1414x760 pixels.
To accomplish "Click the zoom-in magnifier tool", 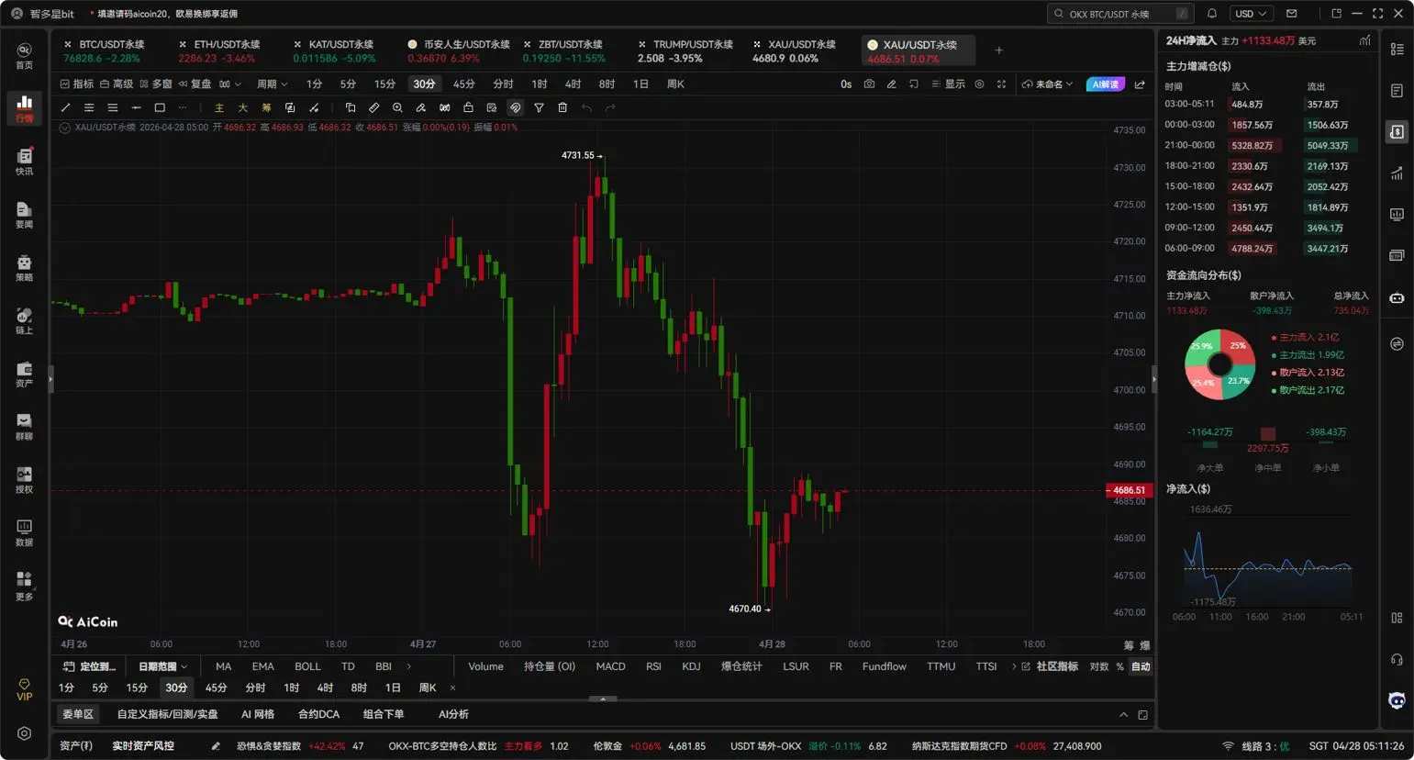I will click(x=397, y=107).
